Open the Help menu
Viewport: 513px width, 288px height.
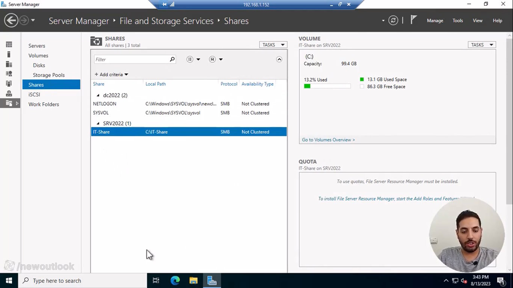pyautogui.click(x=498, y=21)
